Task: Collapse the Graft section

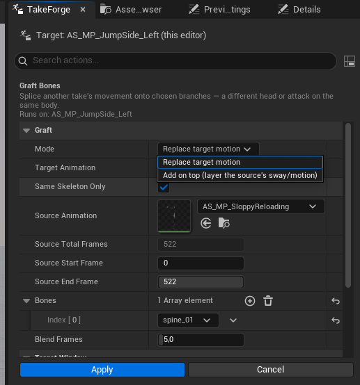Action: click(x=26, y=131)
